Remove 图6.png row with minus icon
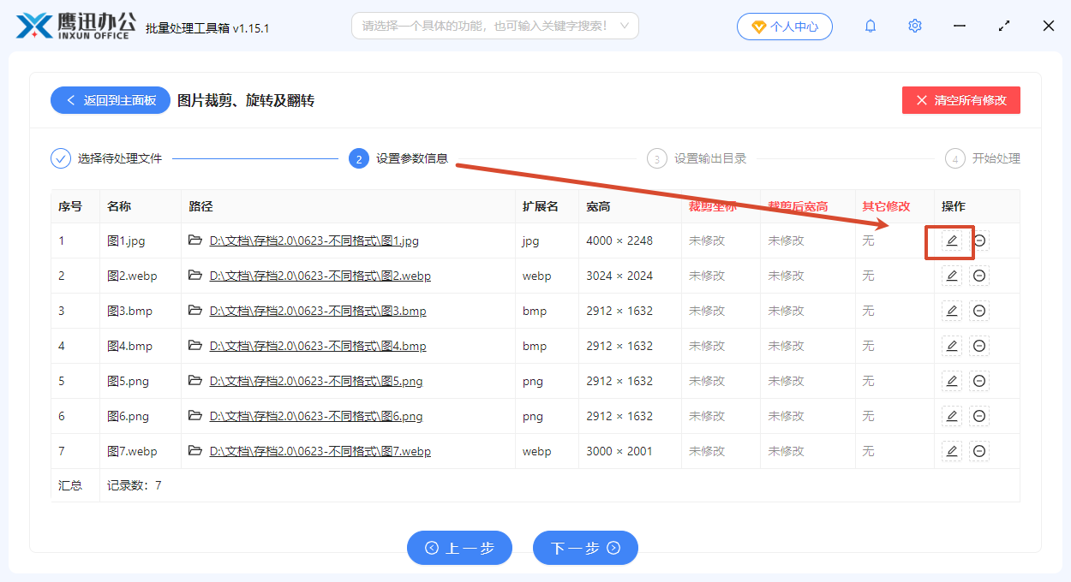 coord(979,416)
